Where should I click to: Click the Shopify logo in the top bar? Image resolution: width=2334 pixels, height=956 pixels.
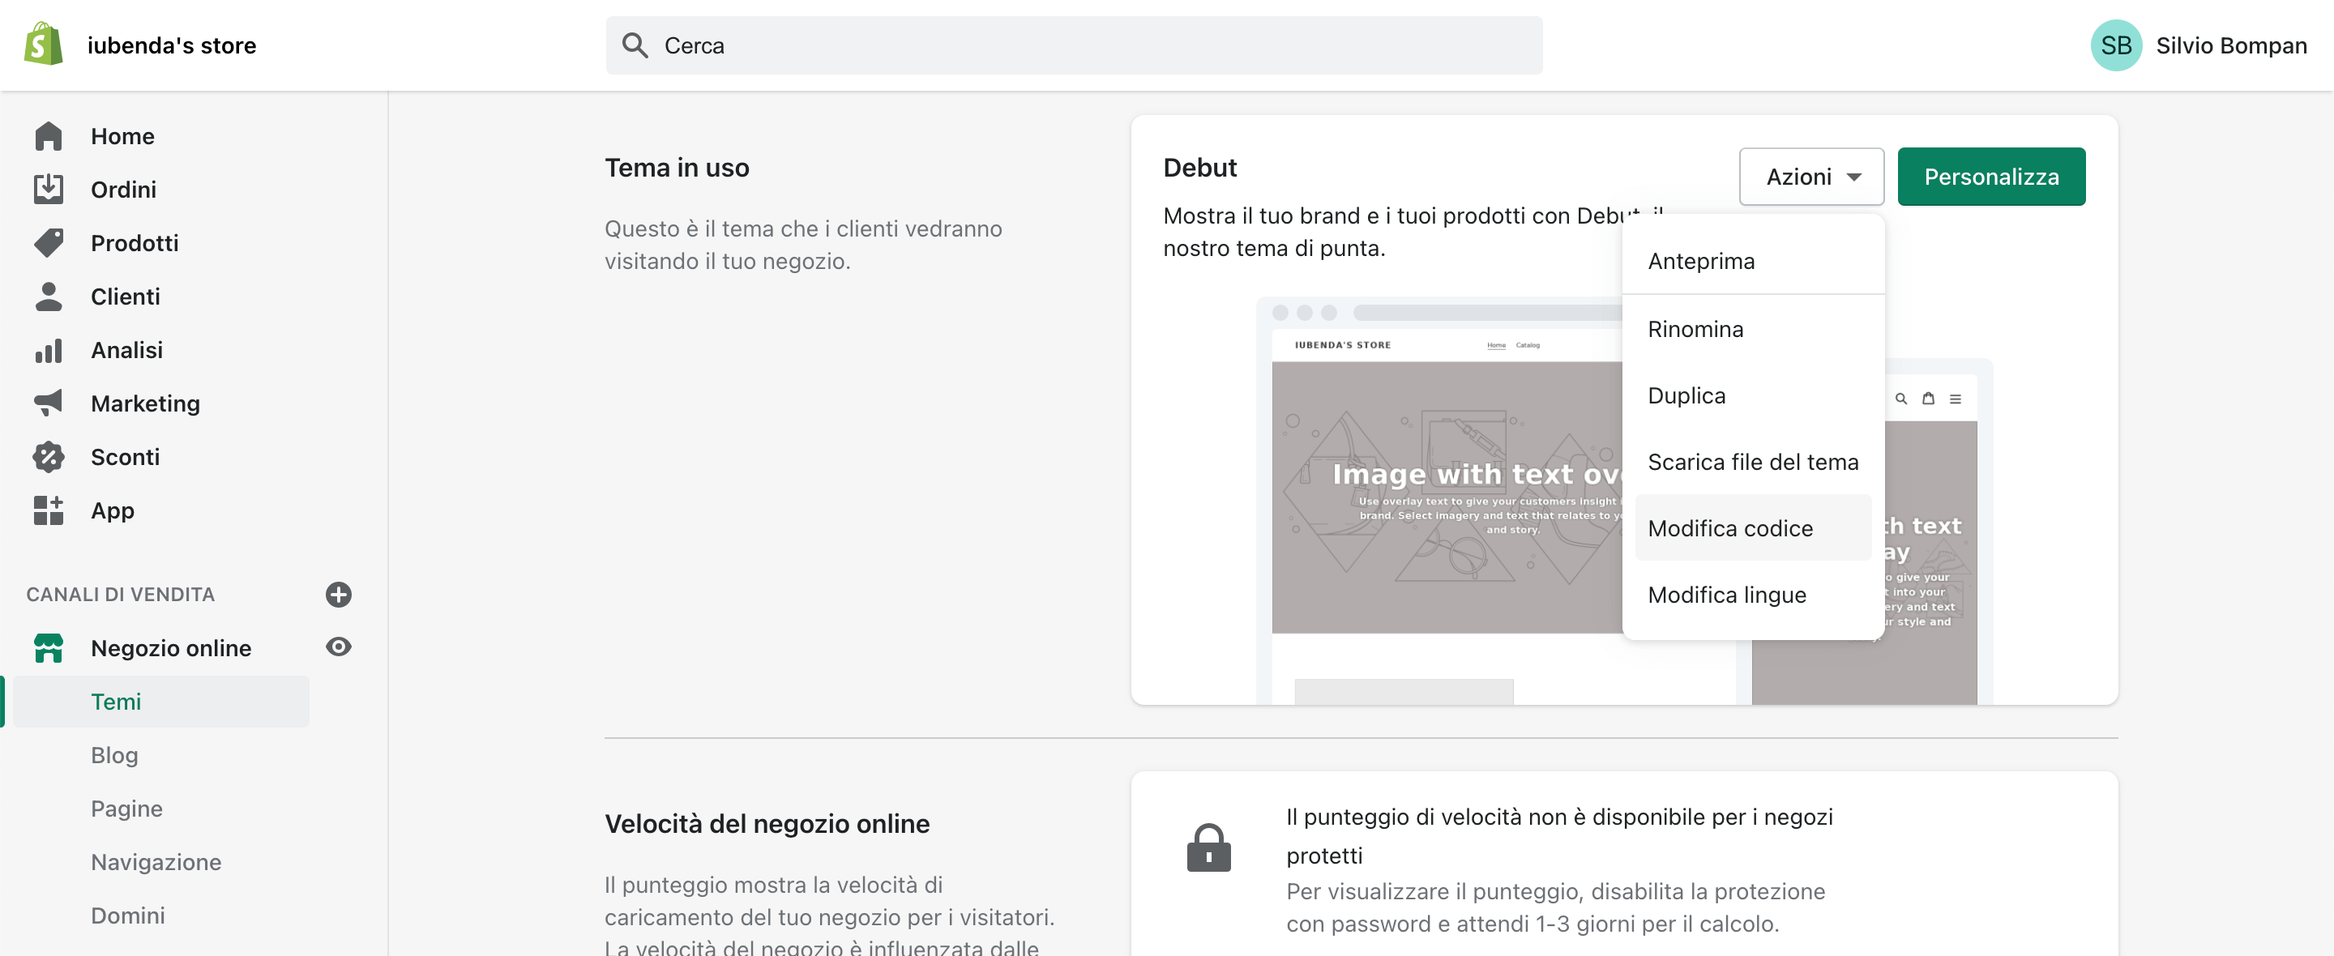(41, 44)
